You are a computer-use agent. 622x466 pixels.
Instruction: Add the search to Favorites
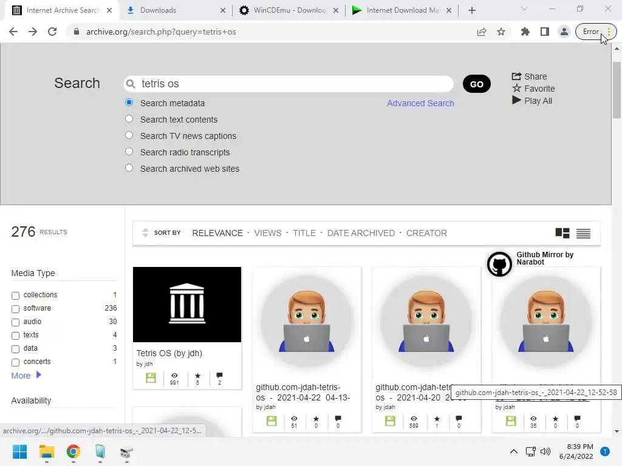pyautogui.click(x=533, y=89)
